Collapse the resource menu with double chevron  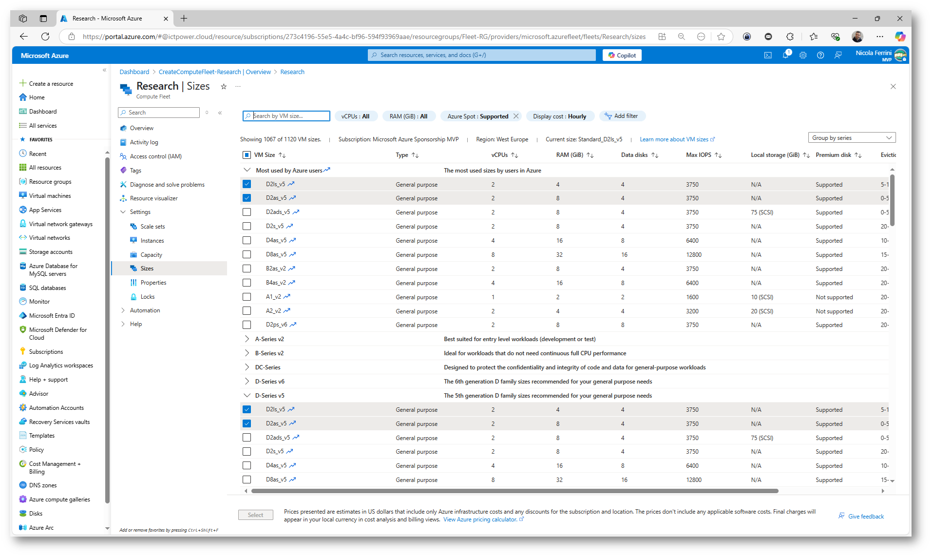point(220,113)
